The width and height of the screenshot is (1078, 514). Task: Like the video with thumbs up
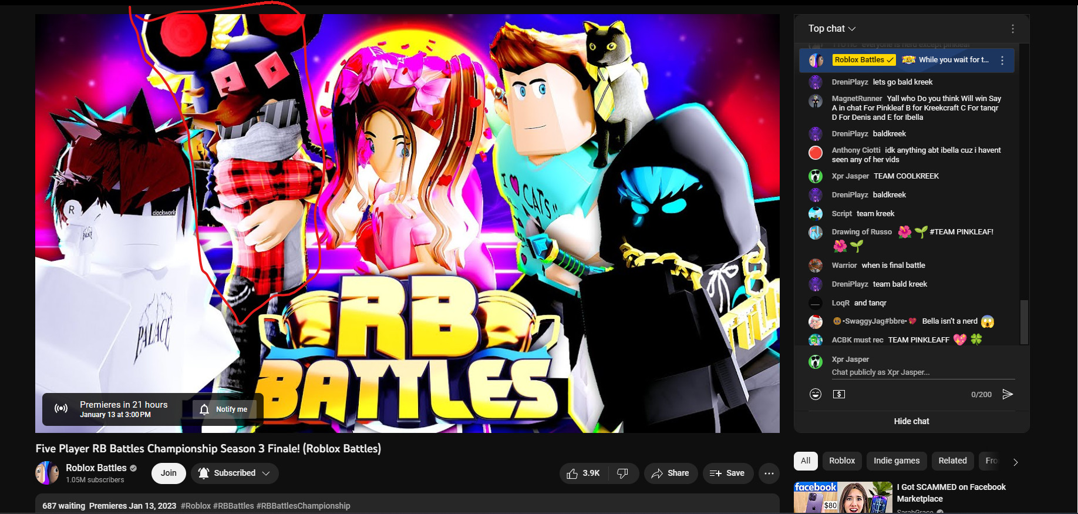pyautogui.click(x=583, y=473)
